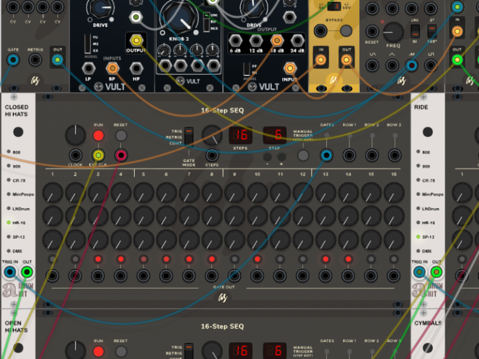Click the OUT jack on the RIDE module

tap(436, 272)
